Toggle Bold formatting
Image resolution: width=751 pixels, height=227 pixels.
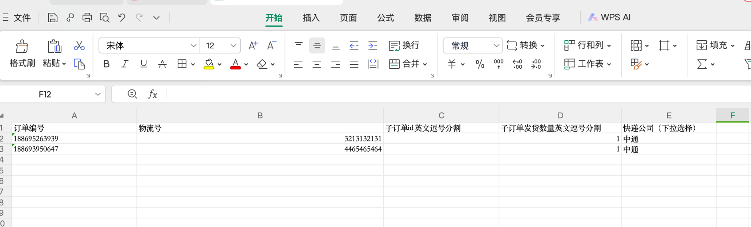pos(106,64)
